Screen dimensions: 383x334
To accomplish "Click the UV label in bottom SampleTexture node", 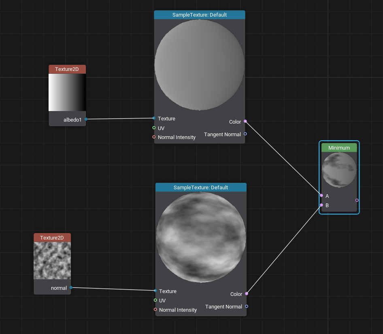I will click(x=162, y=300).
